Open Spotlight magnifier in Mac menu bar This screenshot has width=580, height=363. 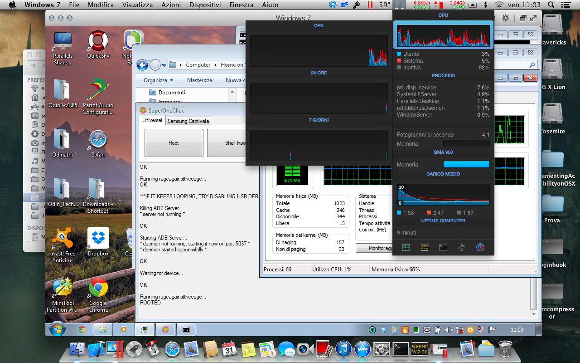point(551,5)
